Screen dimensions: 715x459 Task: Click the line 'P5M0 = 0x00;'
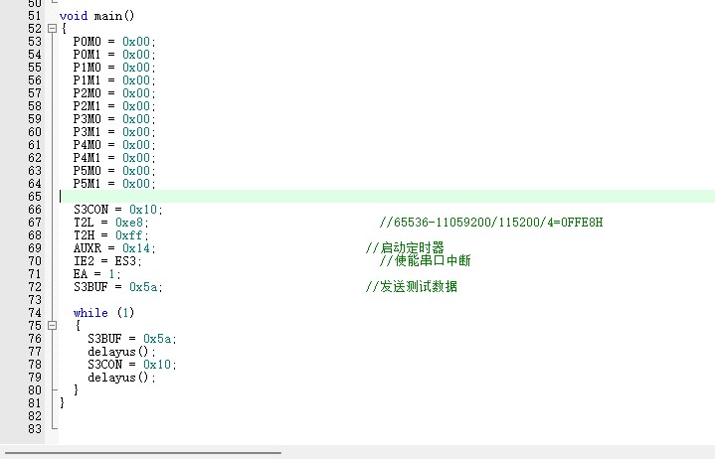click(114, 170)
